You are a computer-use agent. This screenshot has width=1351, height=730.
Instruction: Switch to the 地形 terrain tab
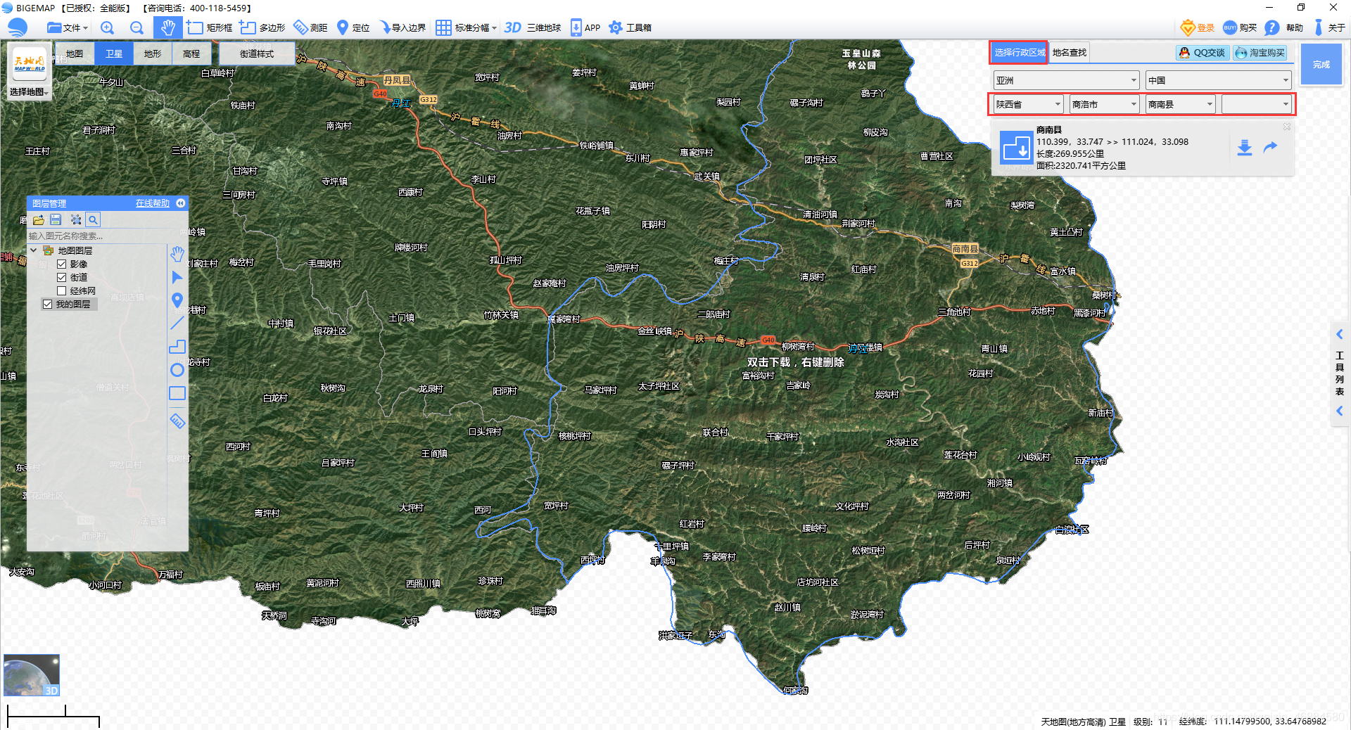tap(153, 53)
